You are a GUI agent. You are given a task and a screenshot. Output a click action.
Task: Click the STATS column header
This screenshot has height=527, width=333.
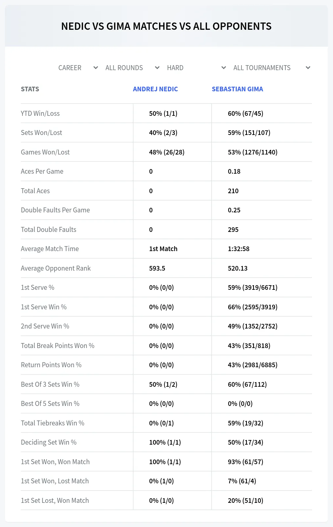[30, 89]
